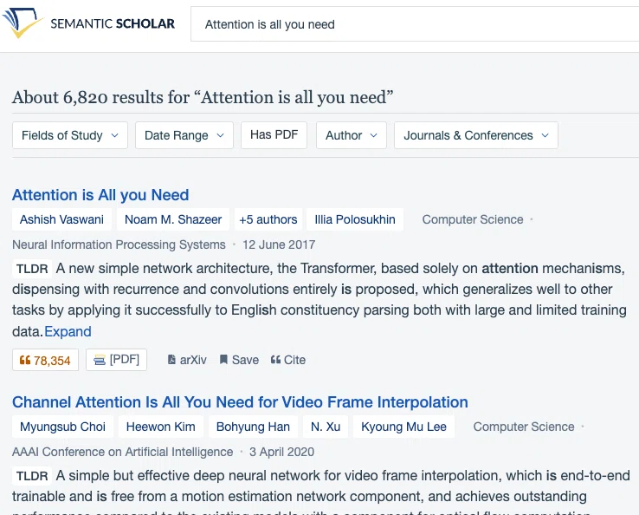
Task: Expand the Author filter dropdown
Action: click(352, 135)
